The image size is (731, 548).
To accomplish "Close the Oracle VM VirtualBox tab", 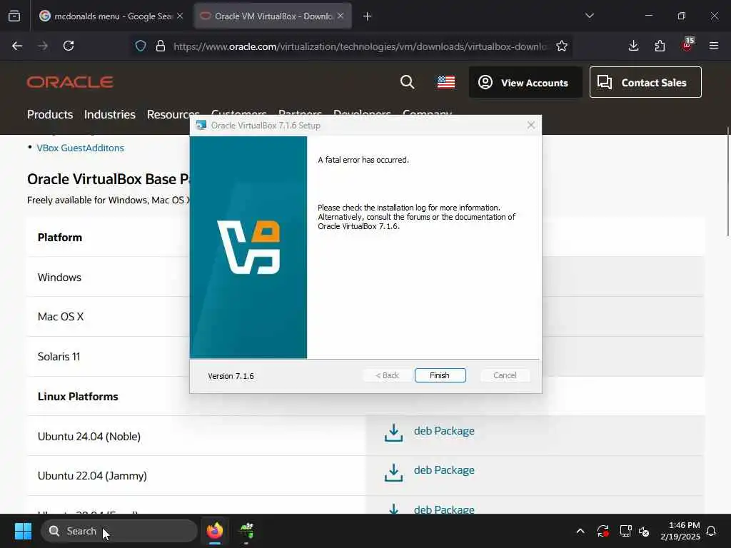I will point(341,16).
